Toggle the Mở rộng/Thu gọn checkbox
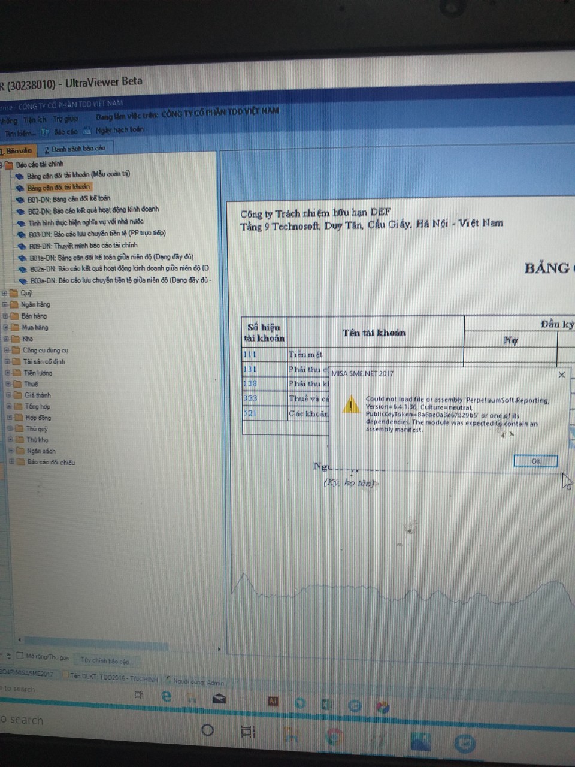The image size is (575, 767). click(x=20, y=656)
